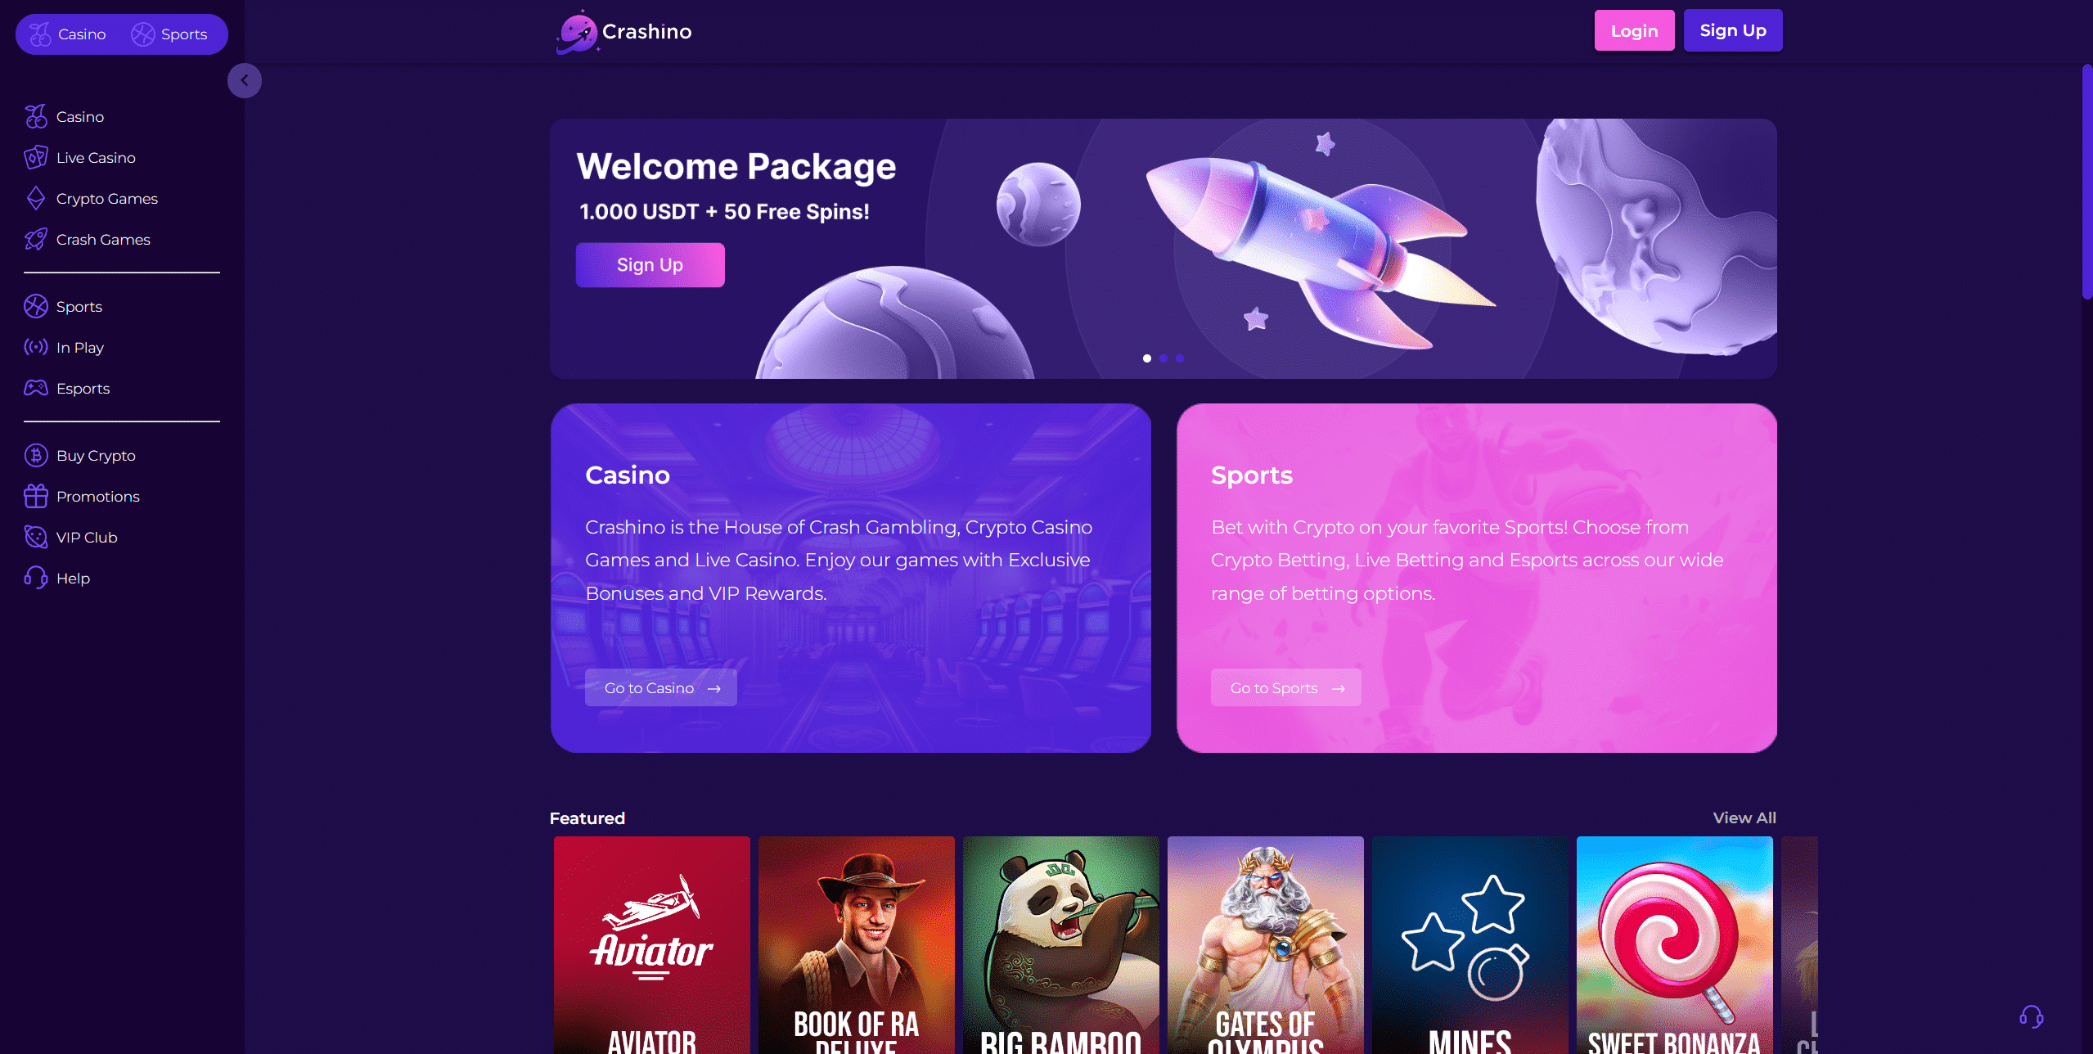
Task: Click the Casino cherry icon in sidebar
Action: [x=36, y=116]
